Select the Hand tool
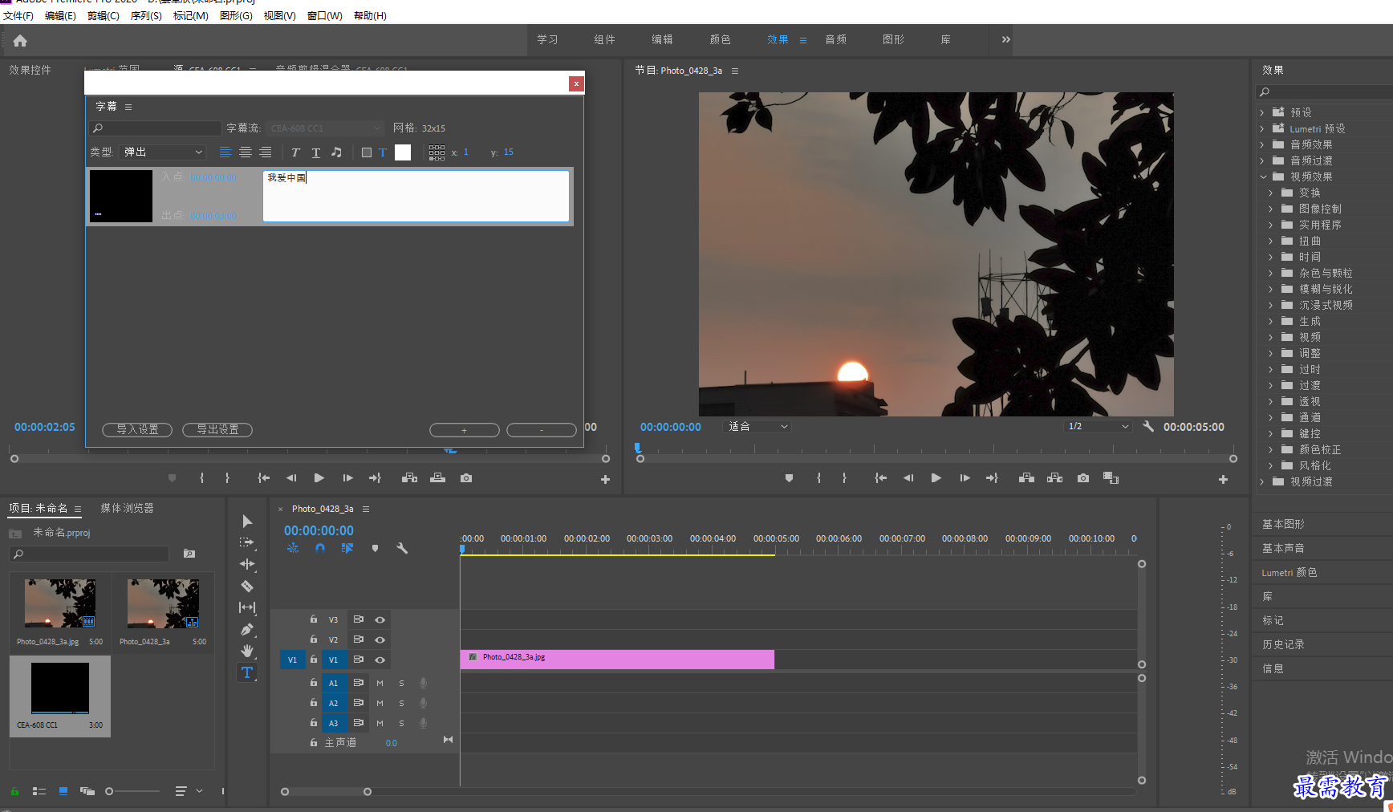This screenshot has height=812, width=1393. pos(247,651)
